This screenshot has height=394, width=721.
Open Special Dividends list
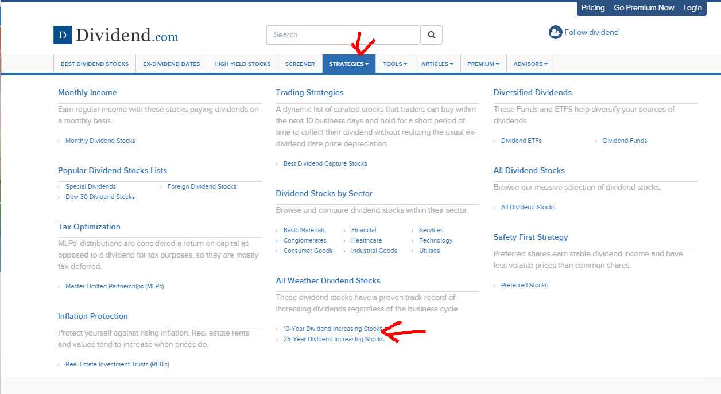91,186
